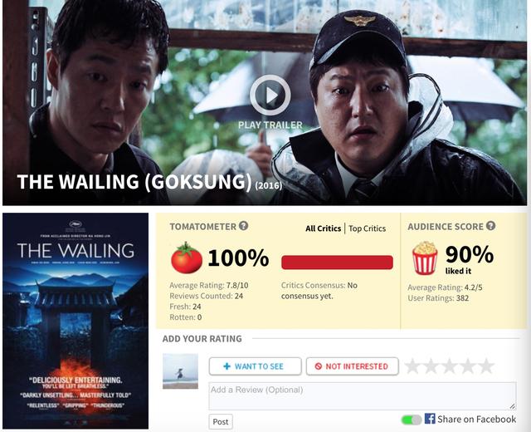Click the red Tomatometer score bar
Screen dimensions: 531x432
tap(337, 263)
